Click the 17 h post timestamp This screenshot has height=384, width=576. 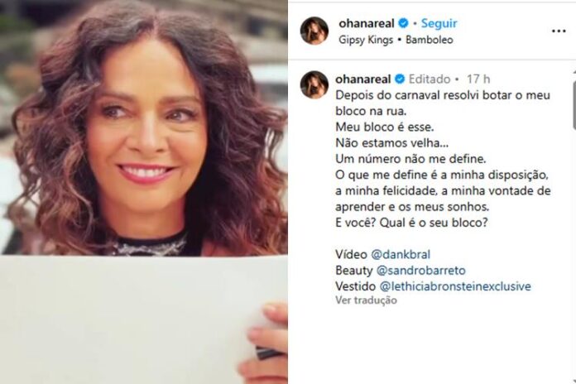coord(478,79)
